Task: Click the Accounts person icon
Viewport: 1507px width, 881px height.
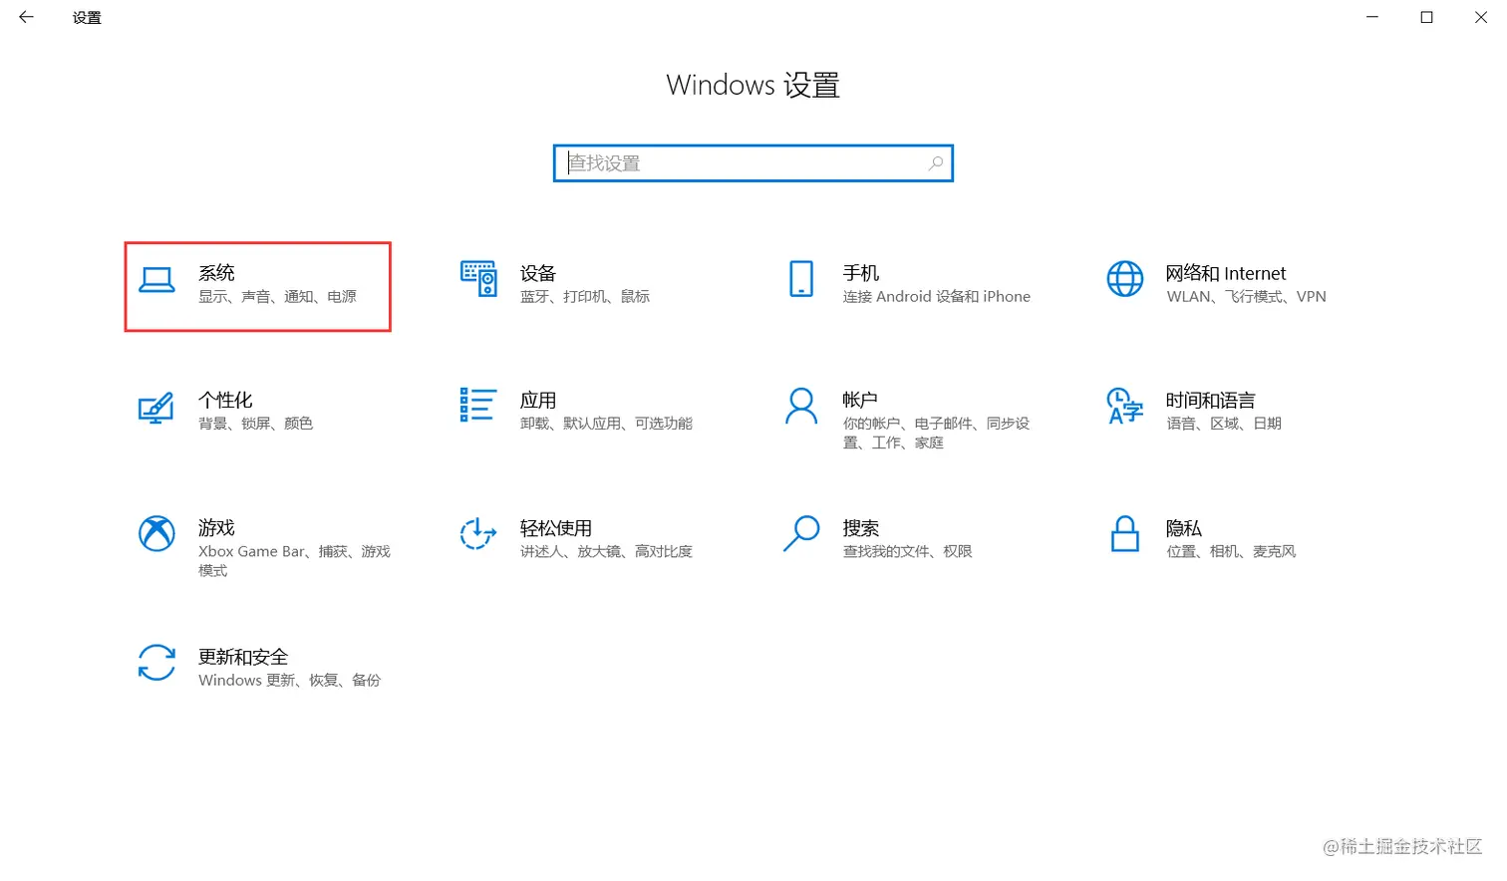Action: [x=801, y=406]
